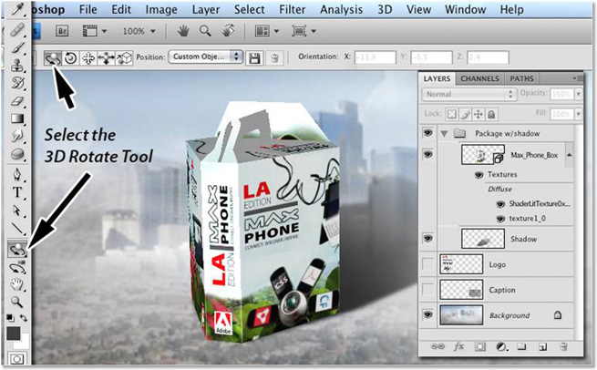Select the Gradient tool

(x=17, y=118)
